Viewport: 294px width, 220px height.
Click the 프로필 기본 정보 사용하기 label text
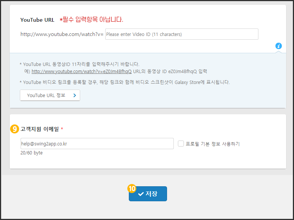pos(212,144)
